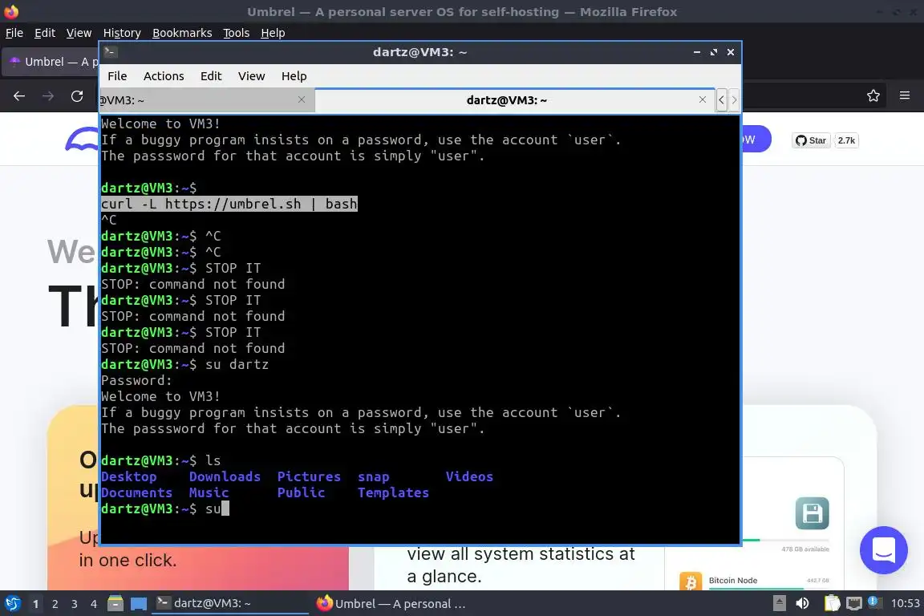Select Umbrel Firefox window in taskbar
924x616 pixels.
(391, 604)
